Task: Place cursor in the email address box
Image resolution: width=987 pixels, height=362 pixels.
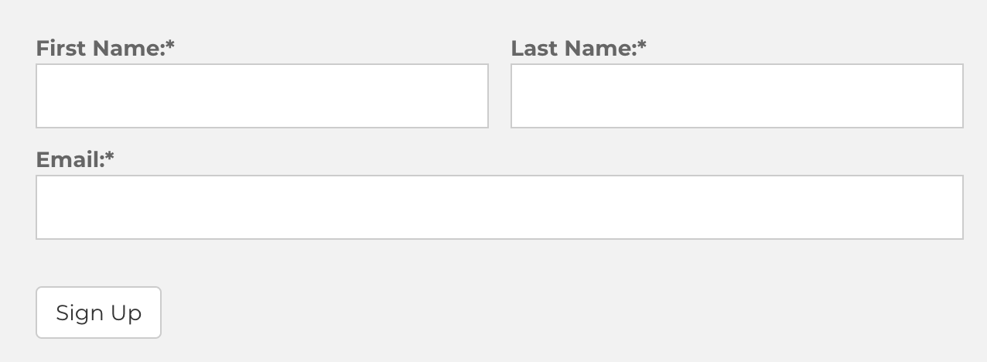Action: point(499,207)
